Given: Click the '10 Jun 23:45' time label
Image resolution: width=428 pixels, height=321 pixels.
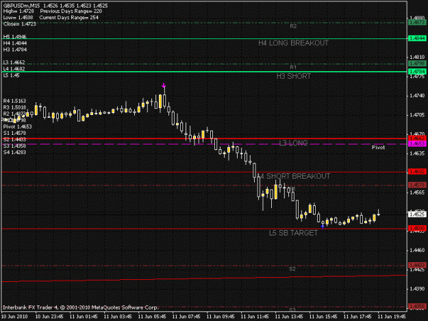Looking at the screenshot, I should coord(49,317).
